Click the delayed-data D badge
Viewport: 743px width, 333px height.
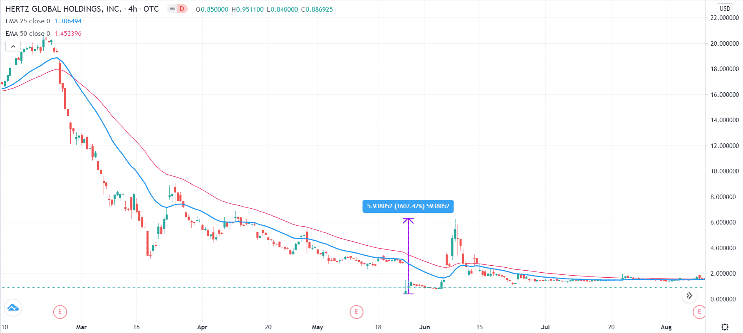pos(182,9)
